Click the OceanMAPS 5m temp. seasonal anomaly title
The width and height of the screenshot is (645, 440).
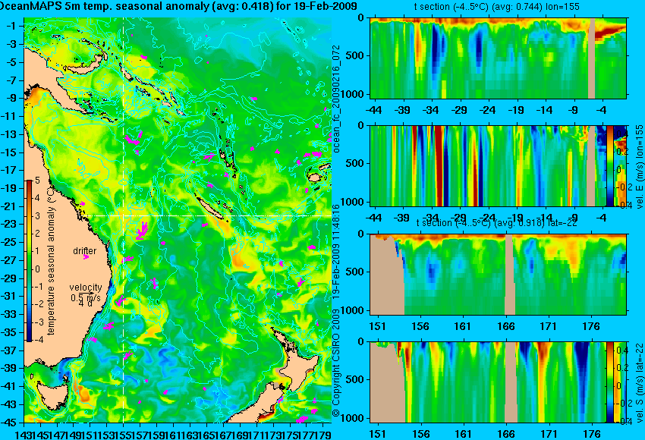click(x=178, y=6)
